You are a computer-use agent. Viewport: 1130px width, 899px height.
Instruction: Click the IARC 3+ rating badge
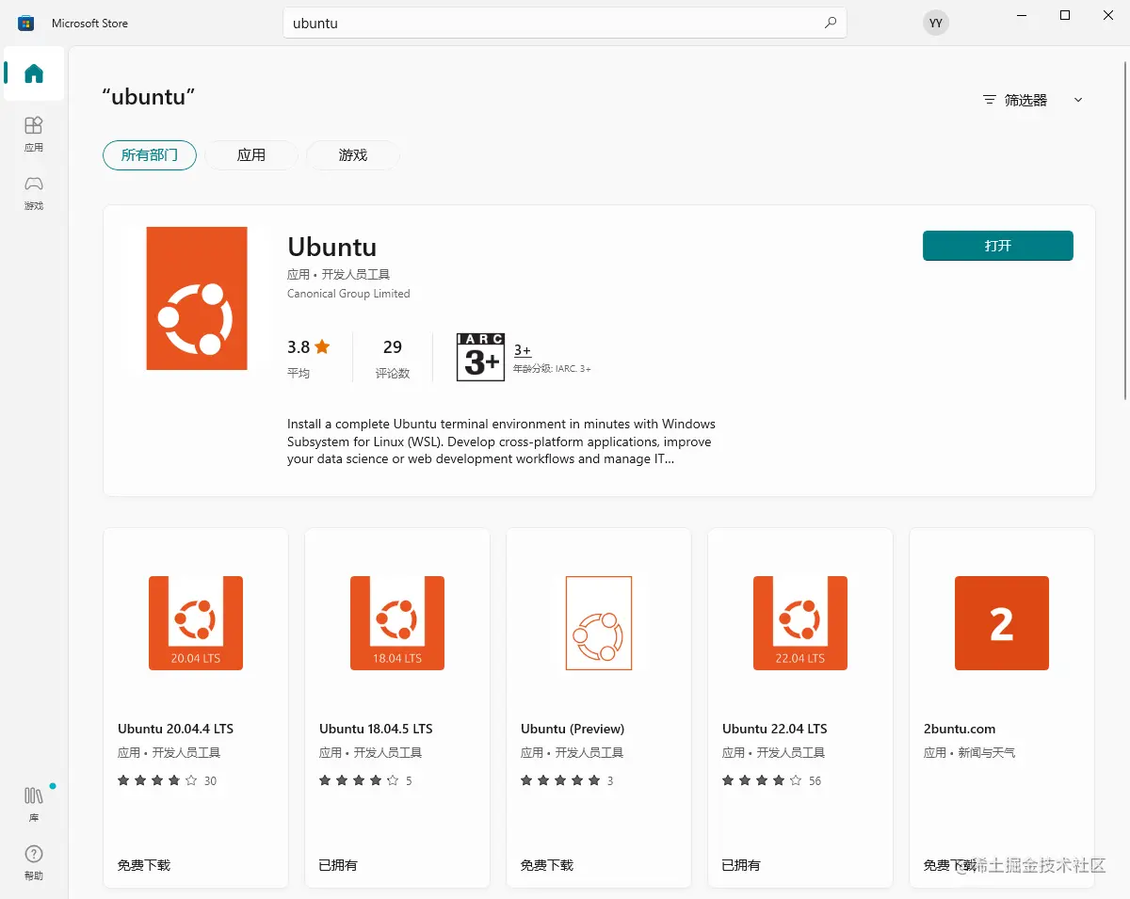point(481,357)
